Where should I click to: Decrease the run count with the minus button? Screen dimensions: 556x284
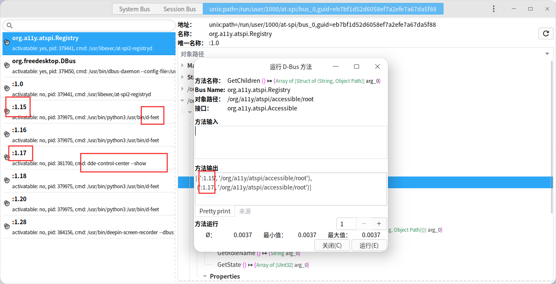364,224
